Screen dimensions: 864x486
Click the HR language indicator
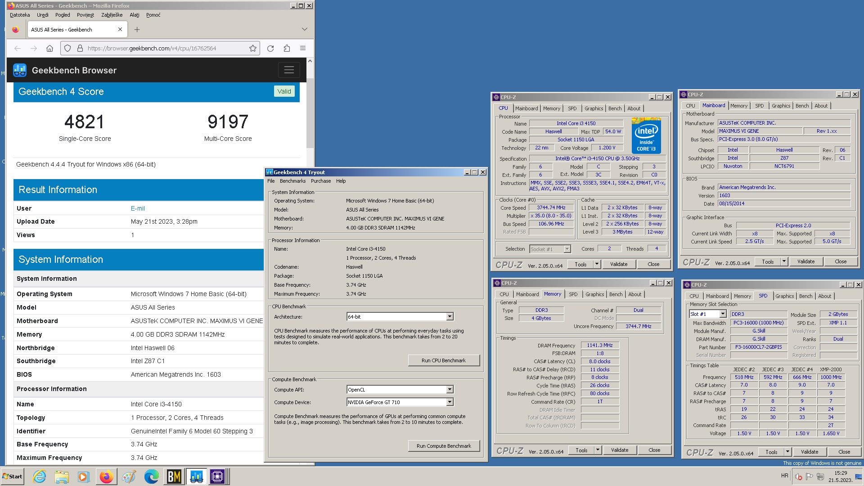point(785,476)
